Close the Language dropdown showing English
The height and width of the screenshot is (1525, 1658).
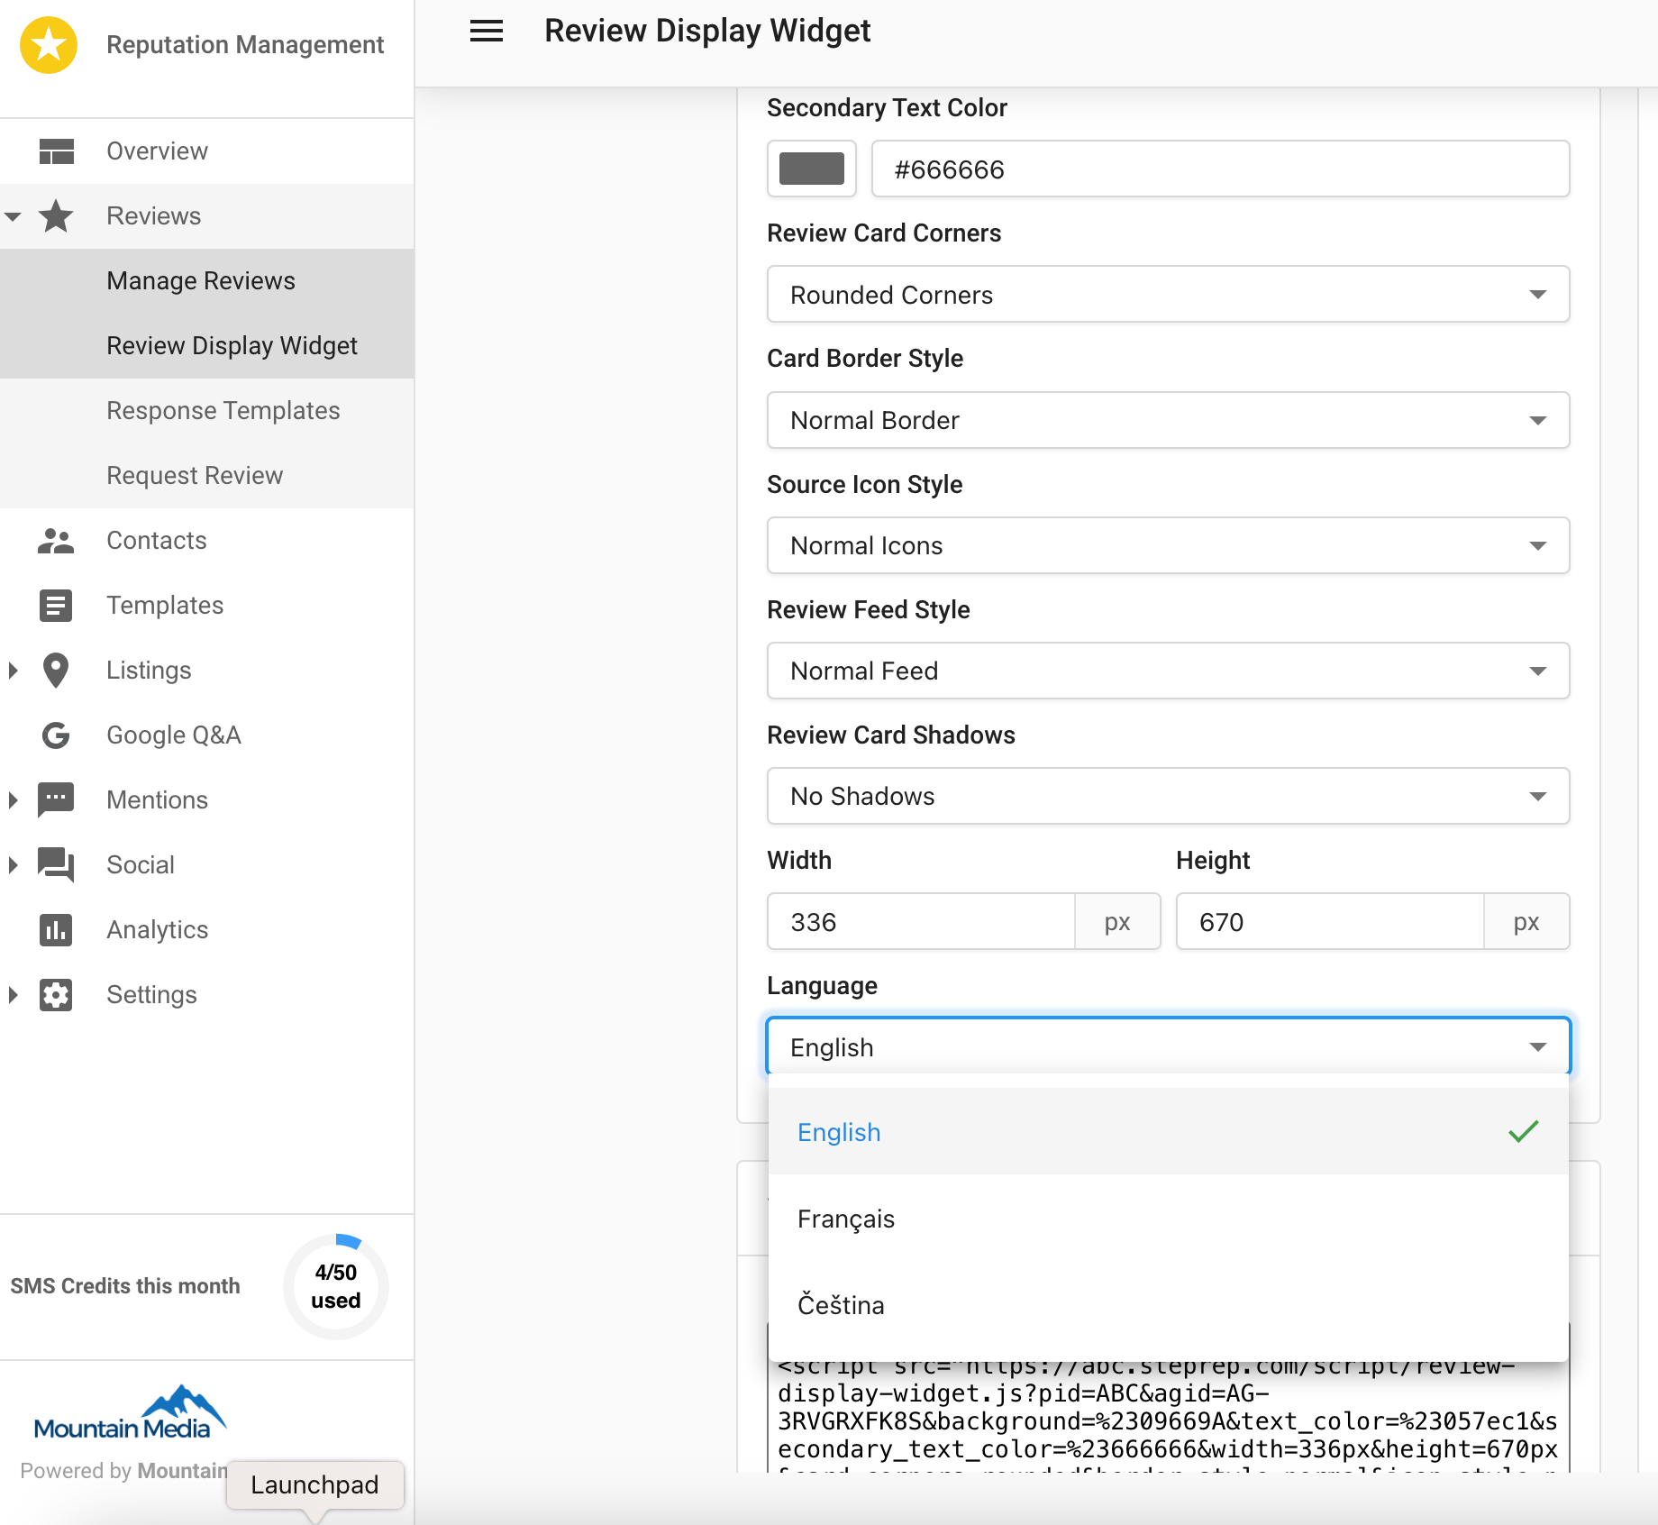click(x=1168, y=1047)
